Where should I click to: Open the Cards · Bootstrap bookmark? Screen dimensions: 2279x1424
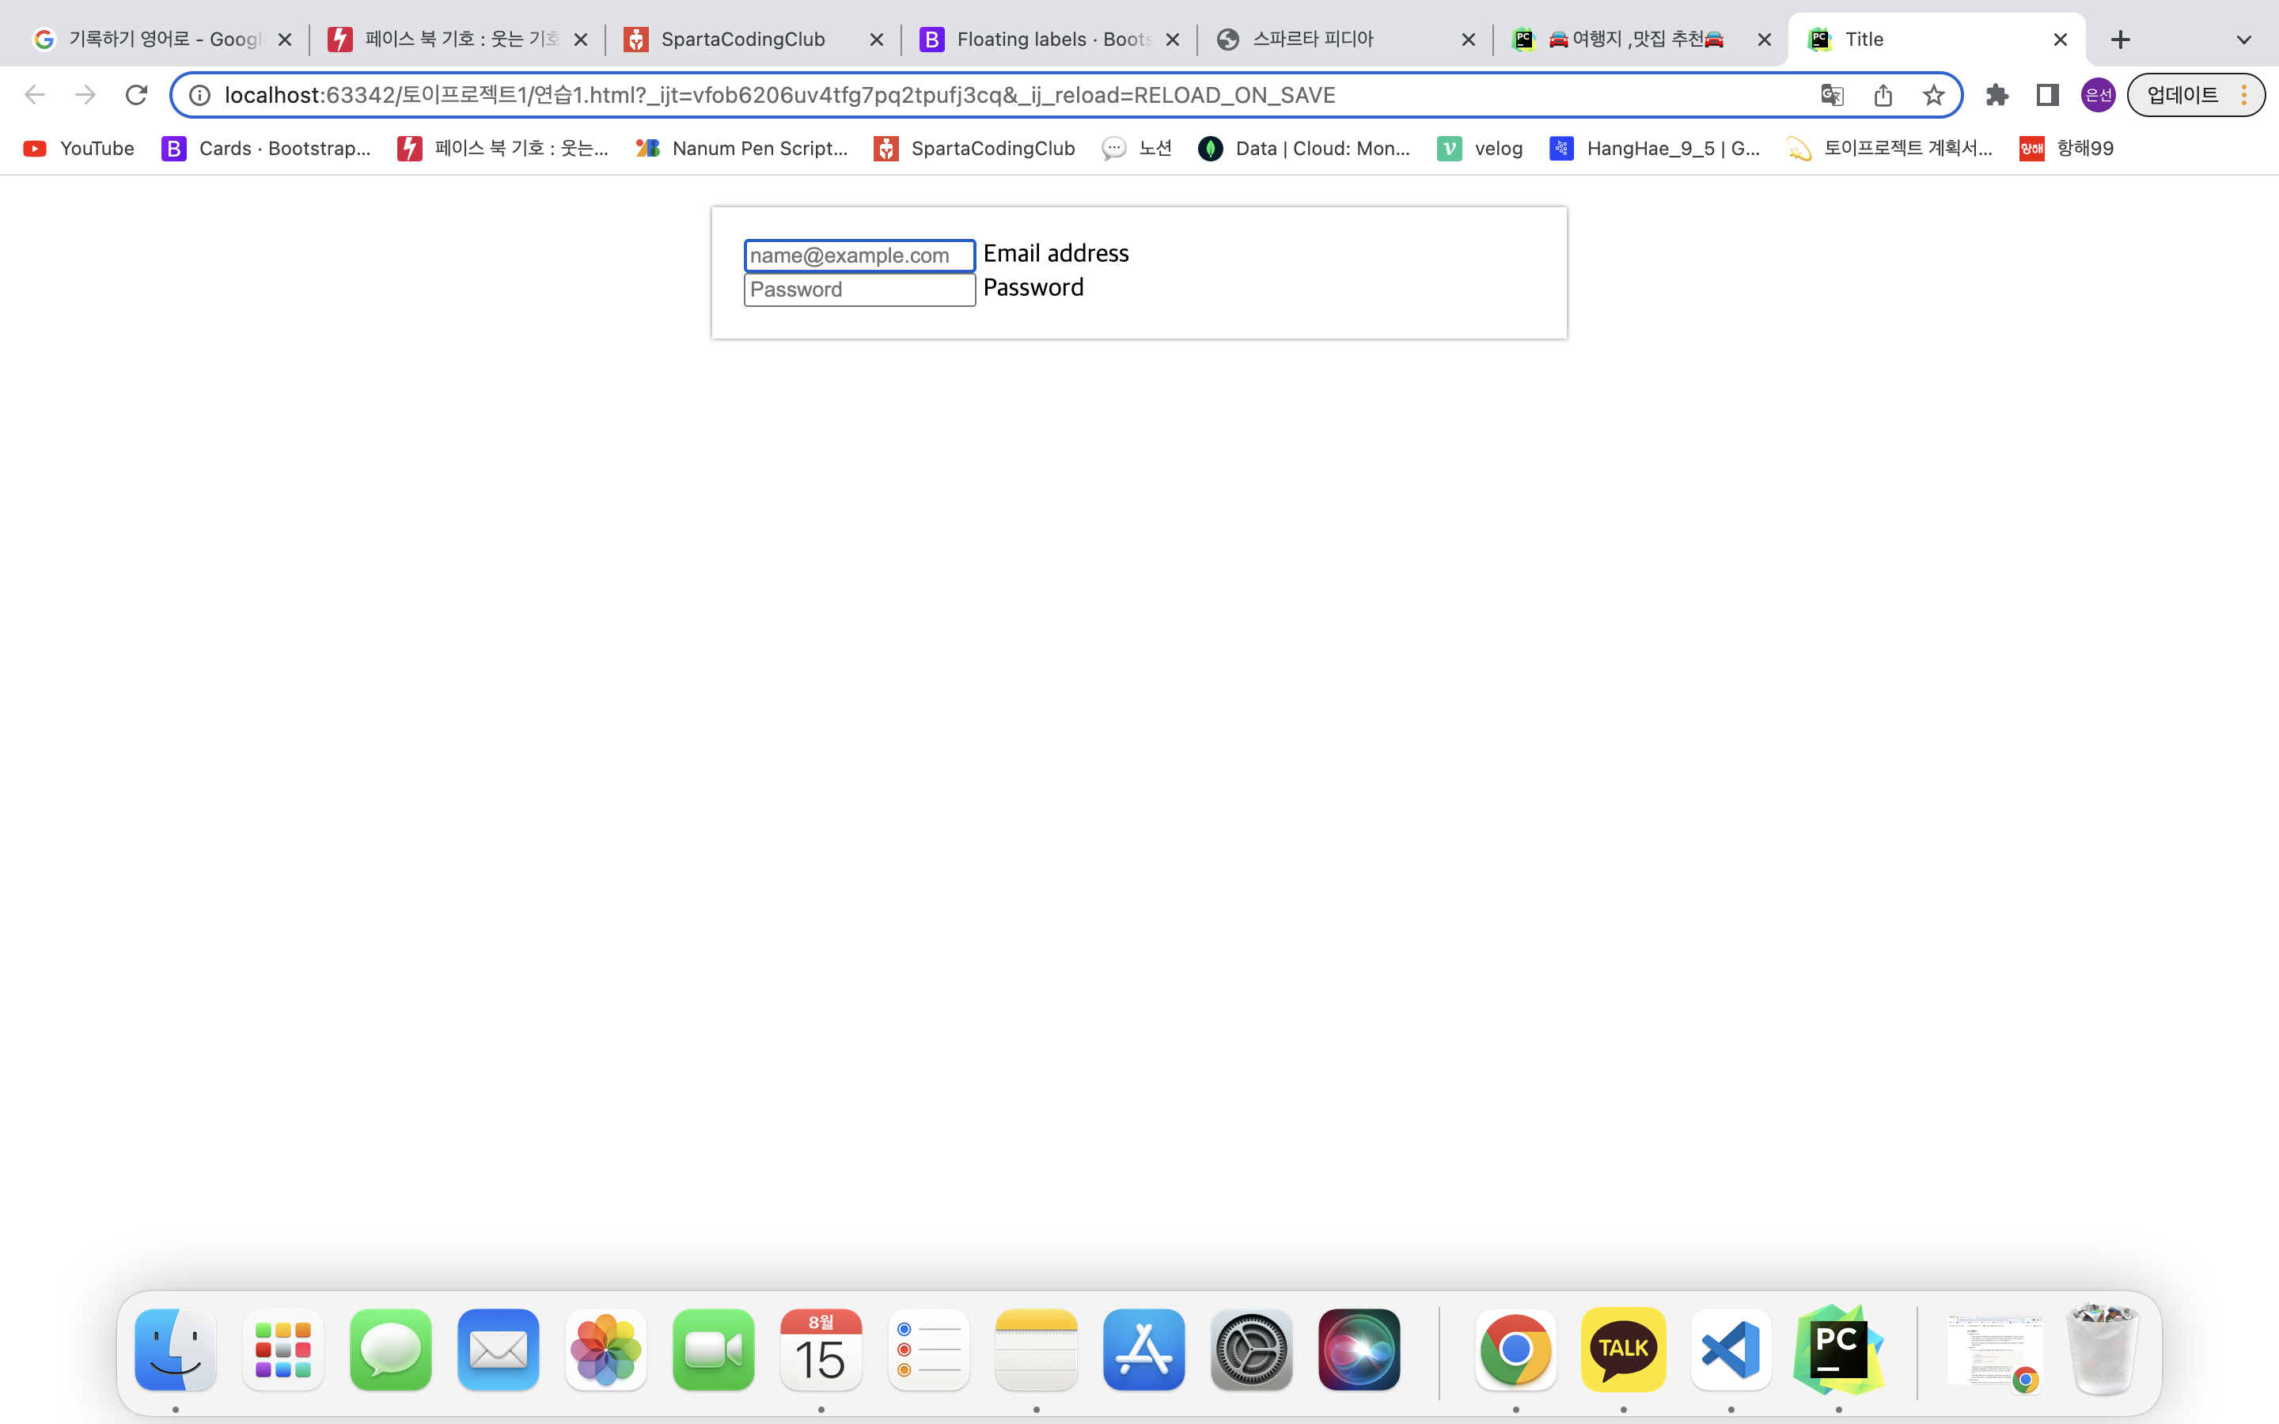coord(267,149)
